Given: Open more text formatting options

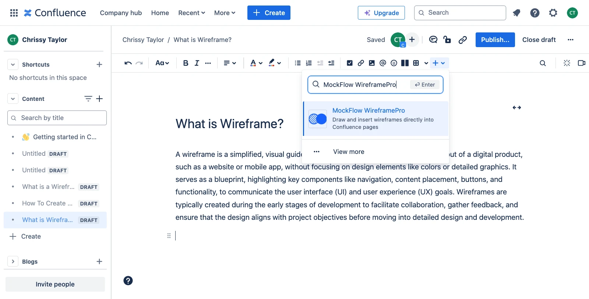Looking at the screenshot, I should [x=208, y=63].
